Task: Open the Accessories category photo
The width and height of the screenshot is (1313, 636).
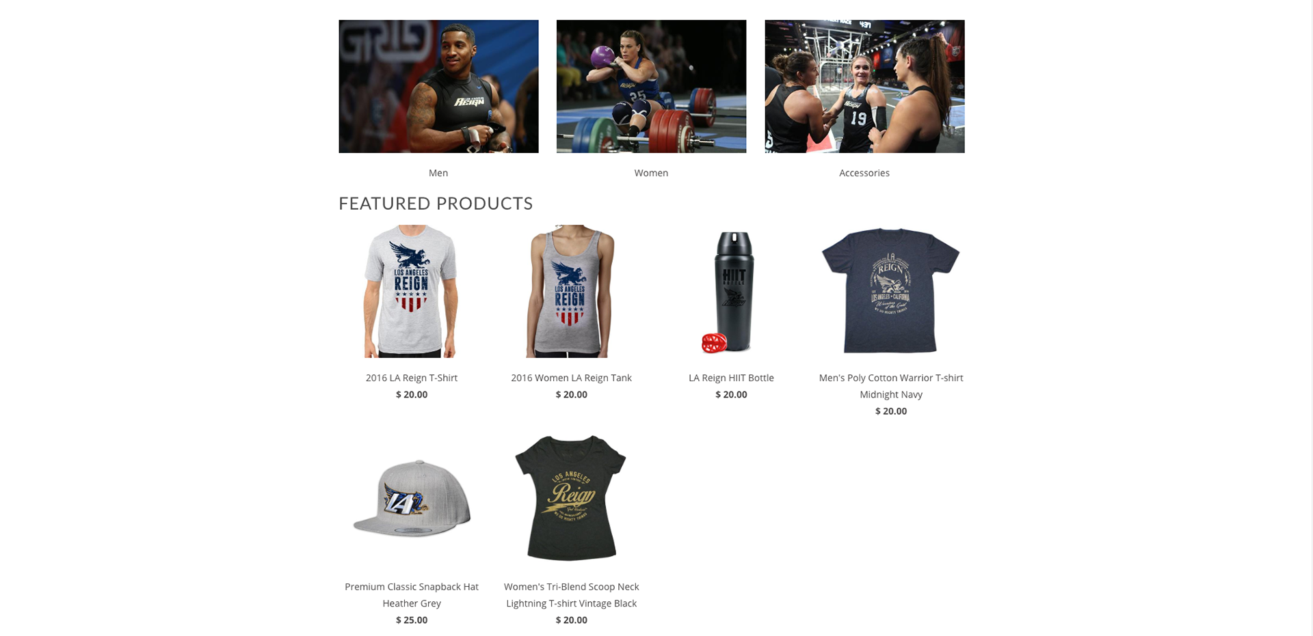Action: tap(864, 86)
